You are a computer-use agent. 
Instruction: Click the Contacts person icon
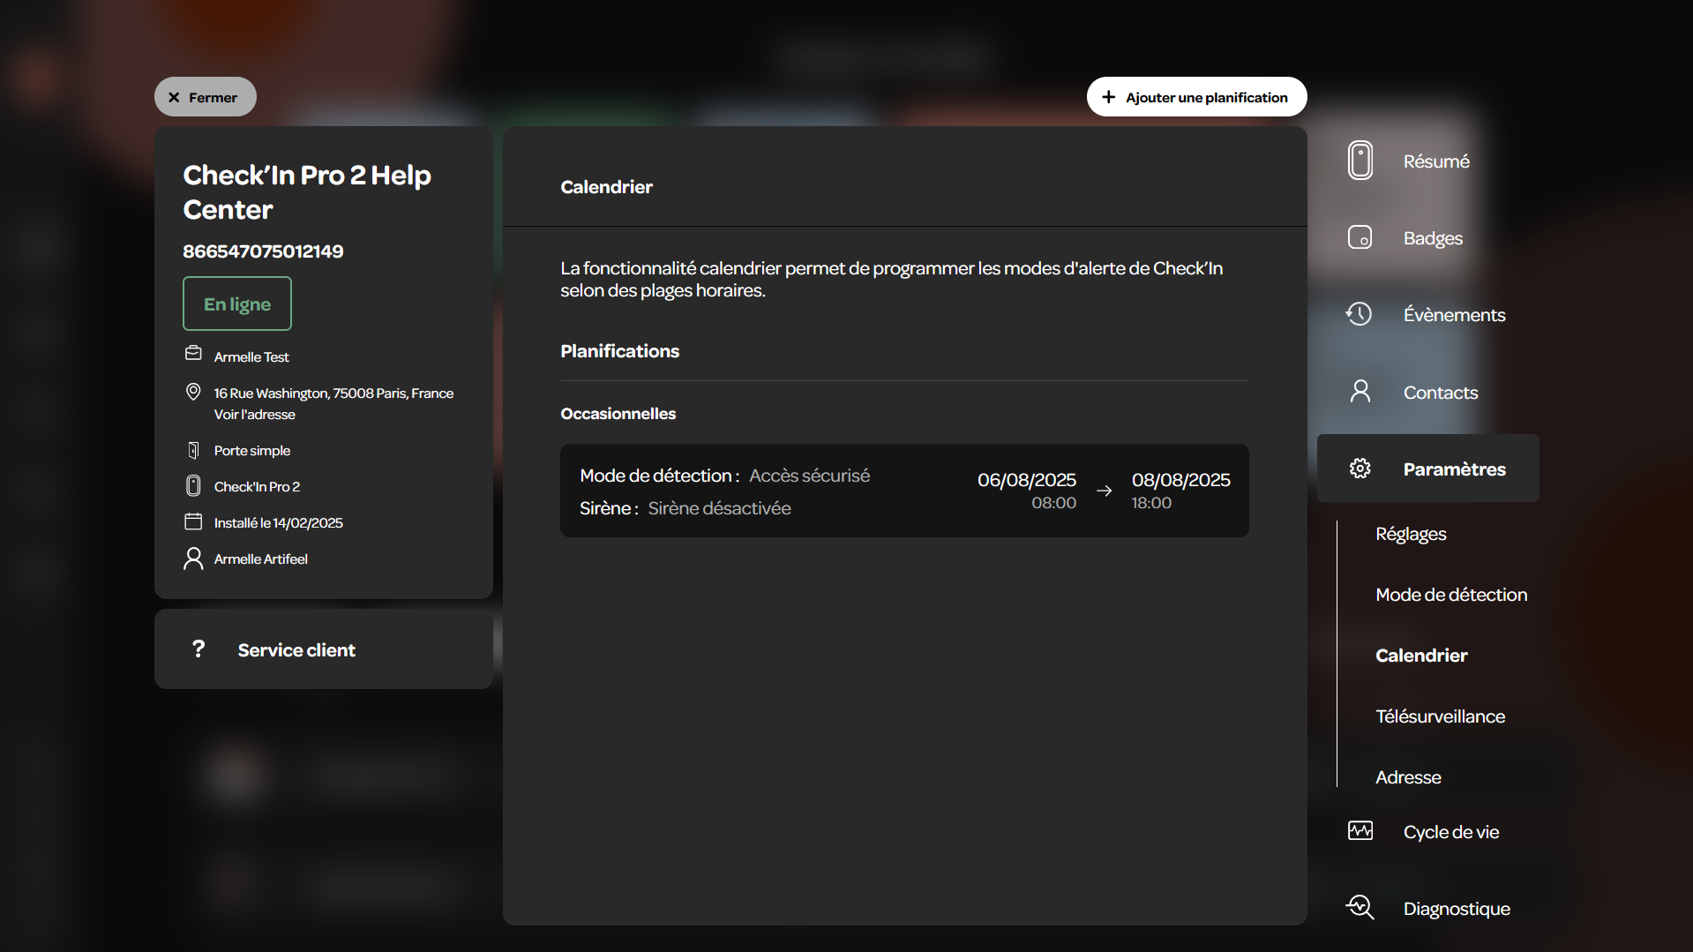1360,392
